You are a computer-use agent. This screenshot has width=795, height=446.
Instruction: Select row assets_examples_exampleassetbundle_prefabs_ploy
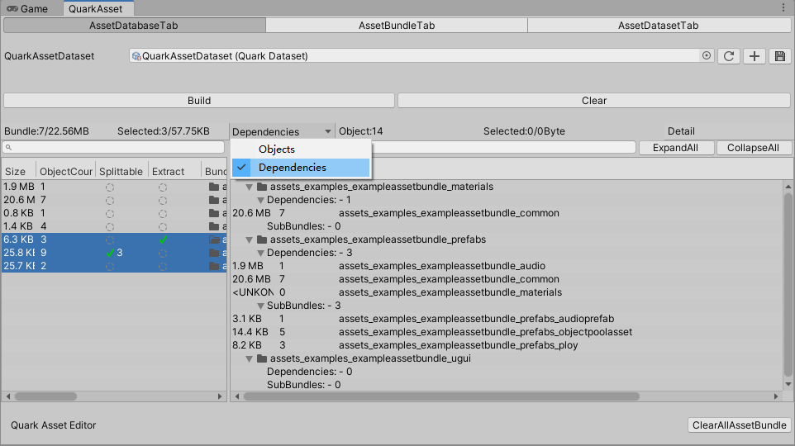coord(507,345)
